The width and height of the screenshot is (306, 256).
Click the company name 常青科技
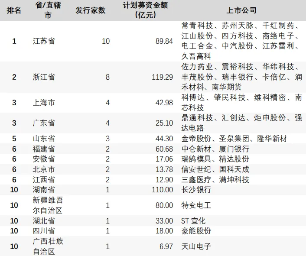(x=197, y=26)
